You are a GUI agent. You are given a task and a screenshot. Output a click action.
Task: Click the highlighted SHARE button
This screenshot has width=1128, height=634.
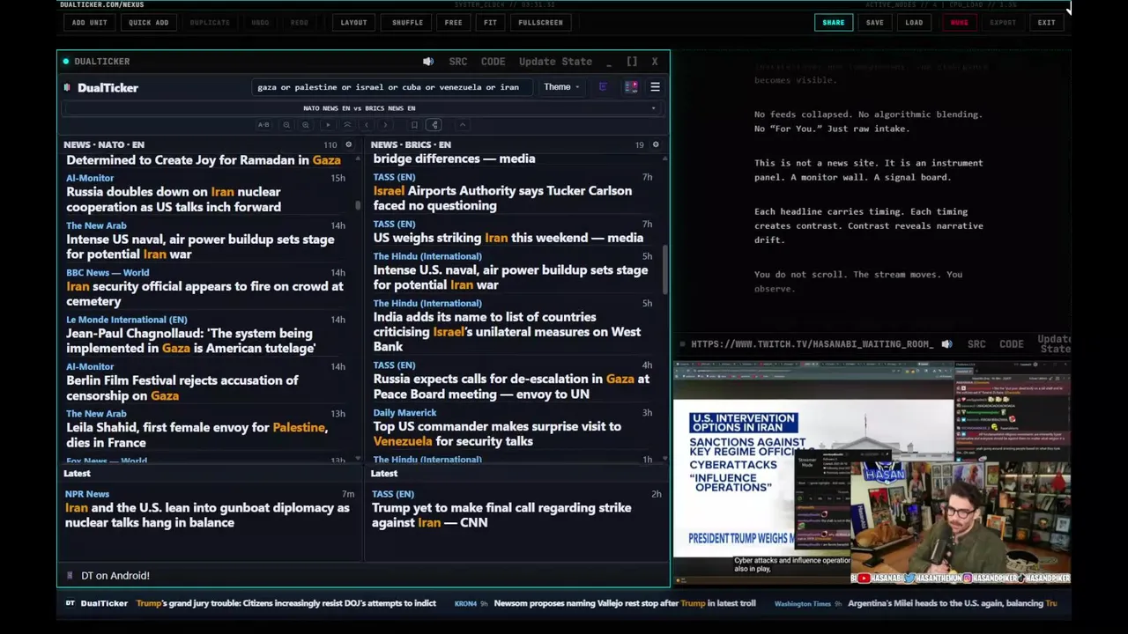833,22
